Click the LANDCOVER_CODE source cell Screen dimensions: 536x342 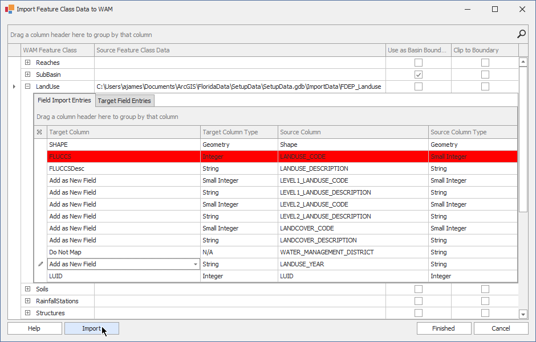tap(353, 228)
